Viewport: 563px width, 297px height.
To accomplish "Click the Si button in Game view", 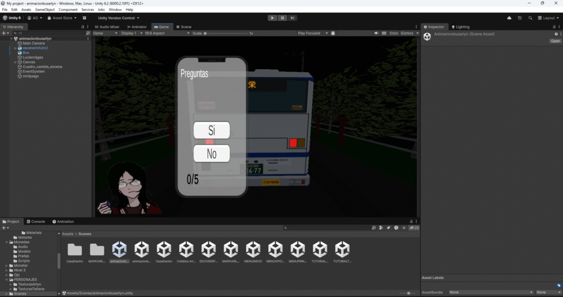I will click(x=212, y=131).
